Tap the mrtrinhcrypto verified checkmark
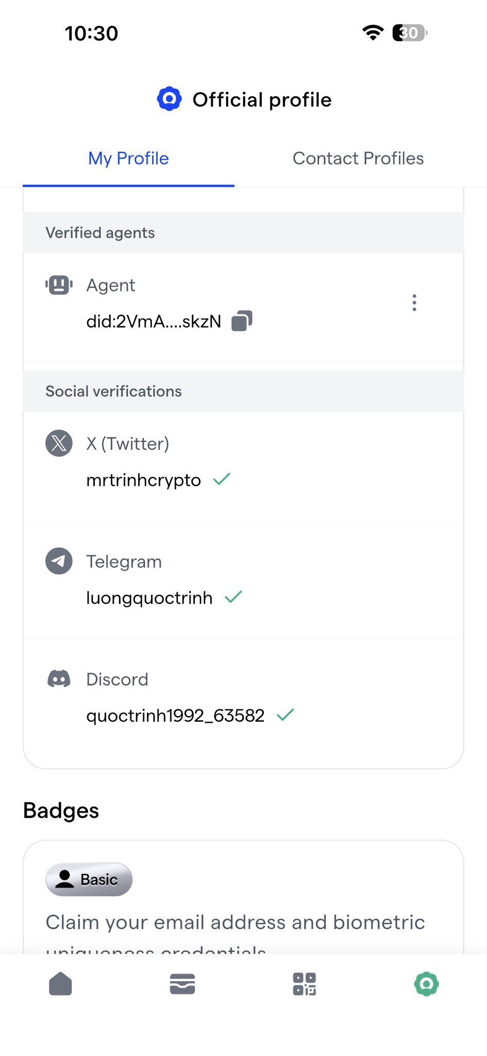The width and height of the screenshot is (487, 1056). coord(222,480)
